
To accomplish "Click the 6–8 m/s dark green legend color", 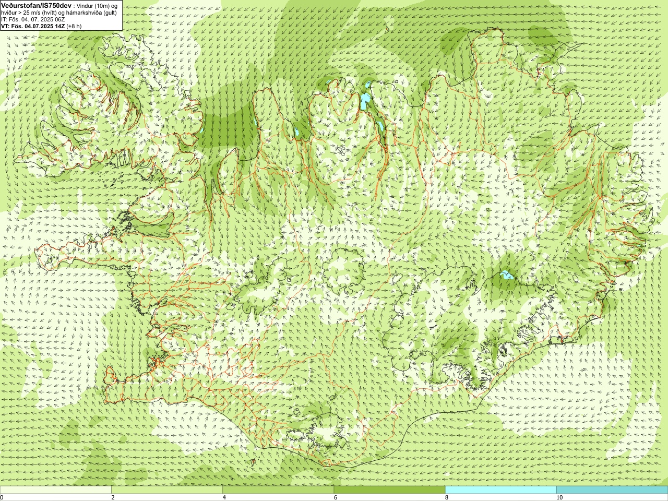I will (389, 490).
